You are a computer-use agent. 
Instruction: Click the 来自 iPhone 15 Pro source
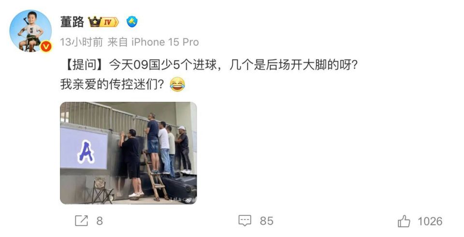[153, 42]
